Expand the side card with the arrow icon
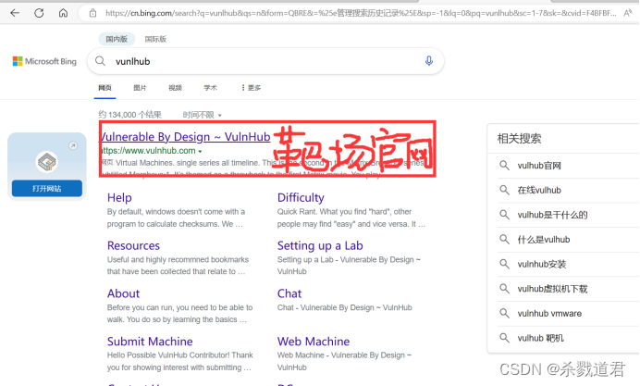This screenshot has height=386, width=640. (73, 145)
